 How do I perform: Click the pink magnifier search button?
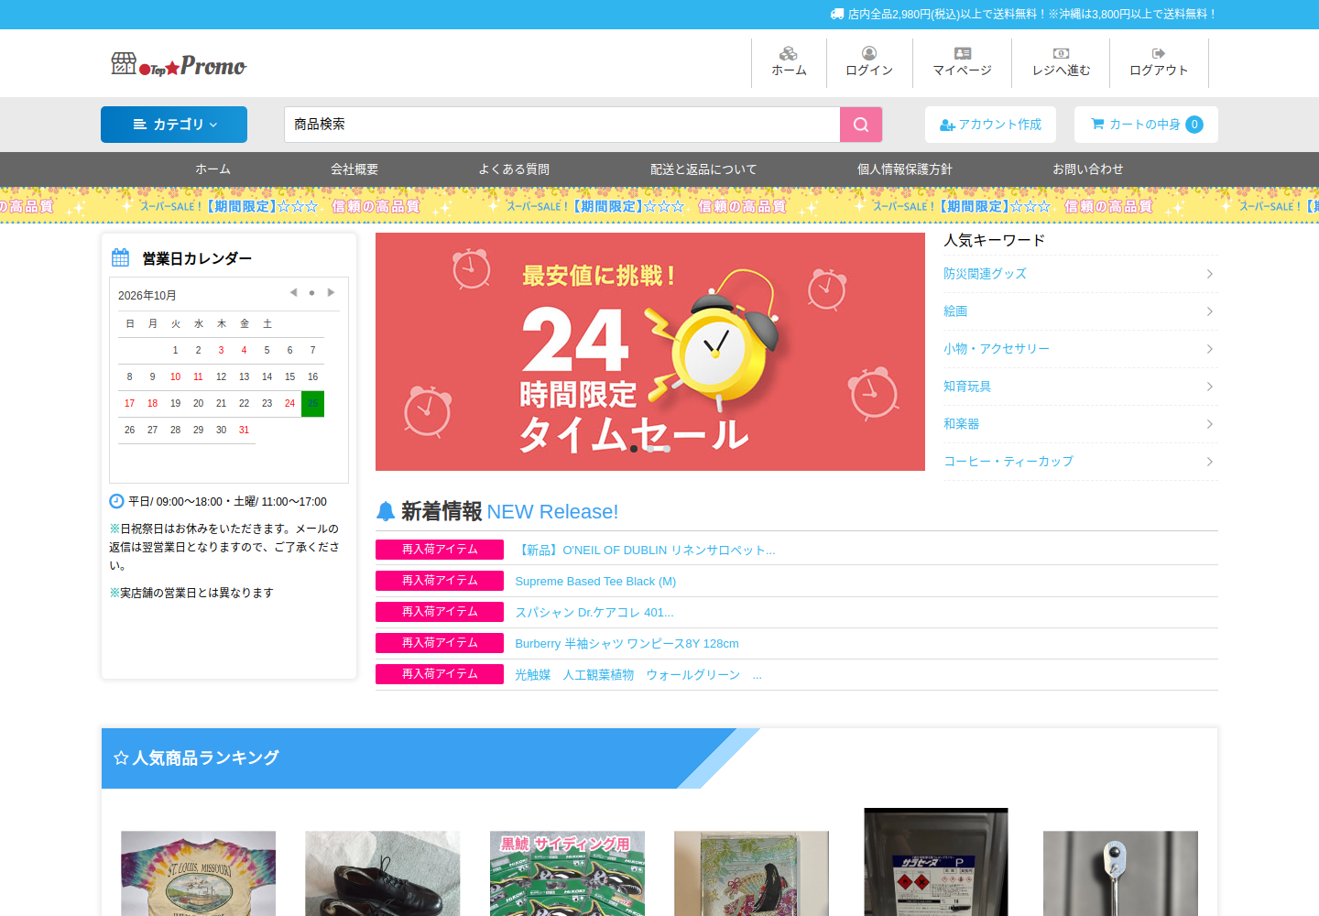pyautogui.click(x=861, y=125)
